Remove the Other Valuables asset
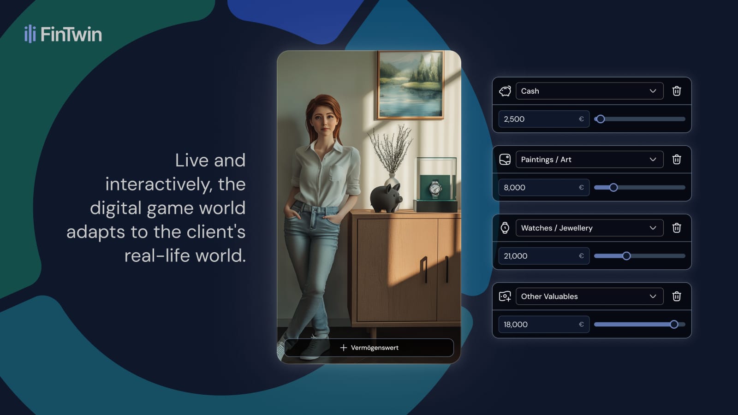 tap(677, 296)
